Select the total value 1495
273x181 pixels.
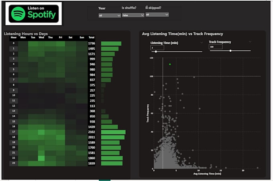[x=92, y=48]
